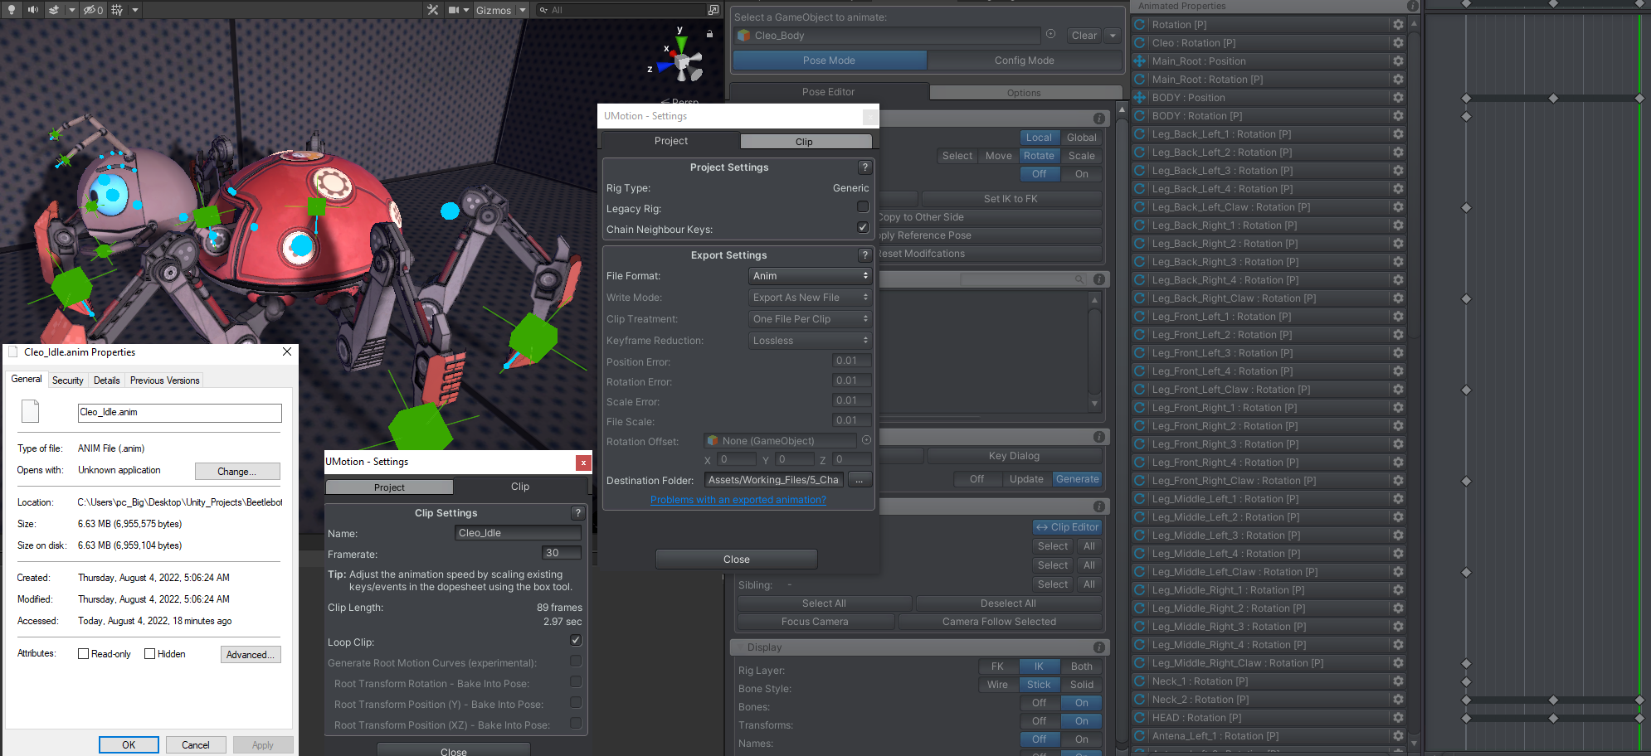This screenshot has width=1651, height=756.
Task: Click middle keyframe on BODY : Position track
Action: coord(1553,98)
